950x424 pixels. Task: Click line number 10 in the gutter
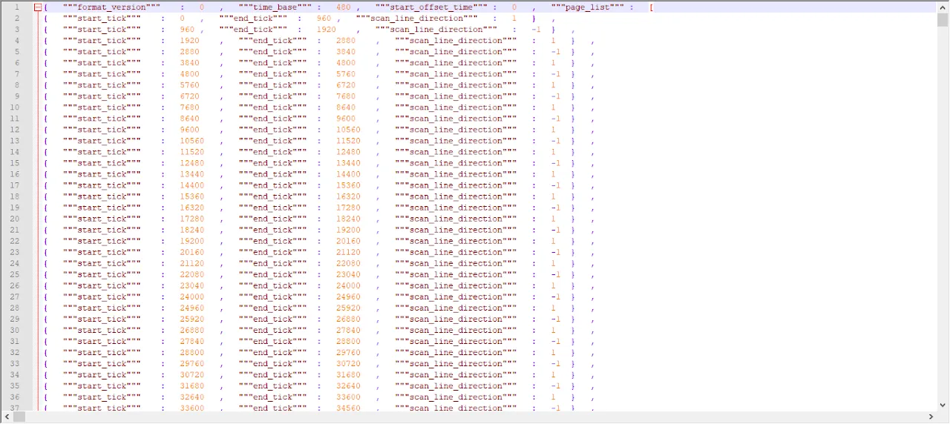coord(15,107)
